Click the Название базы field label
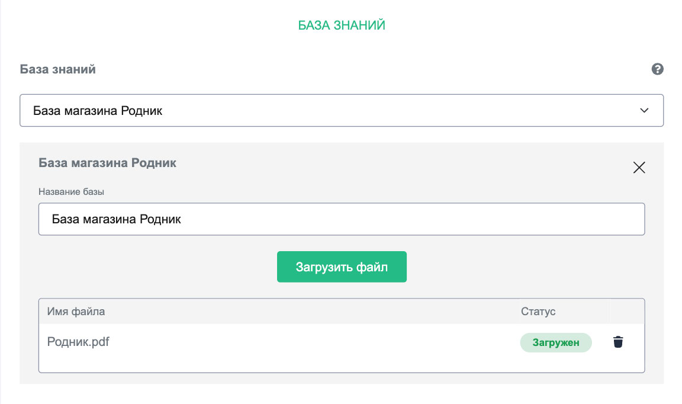Image resolution: width=682 pixels, height=404 pixels. tap(75, 191)
